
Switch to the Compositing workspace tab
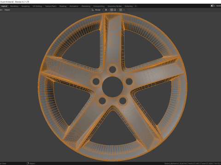pyautogui.click(x=99, y=6)
